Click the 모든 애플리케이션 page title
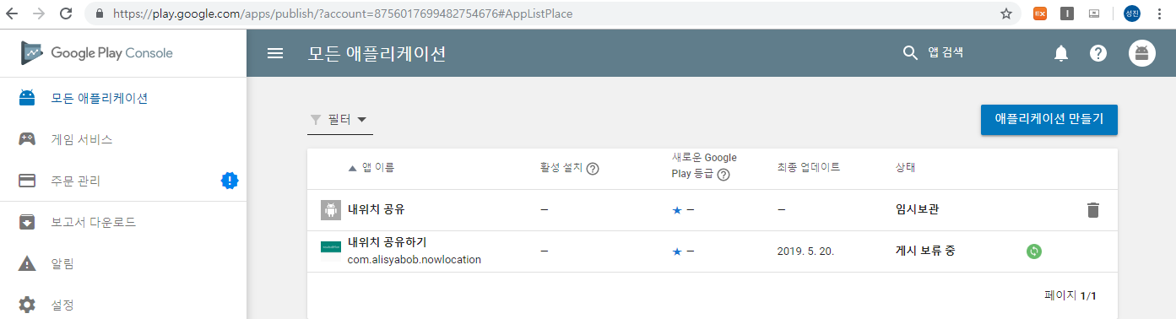 pyautogui.click(x=377, y=53)
